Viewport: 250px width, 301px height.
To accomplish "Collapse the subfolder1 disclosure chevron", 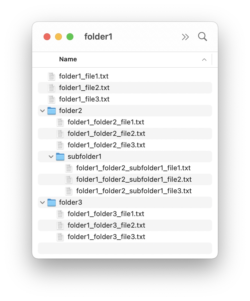I will 51,157.
